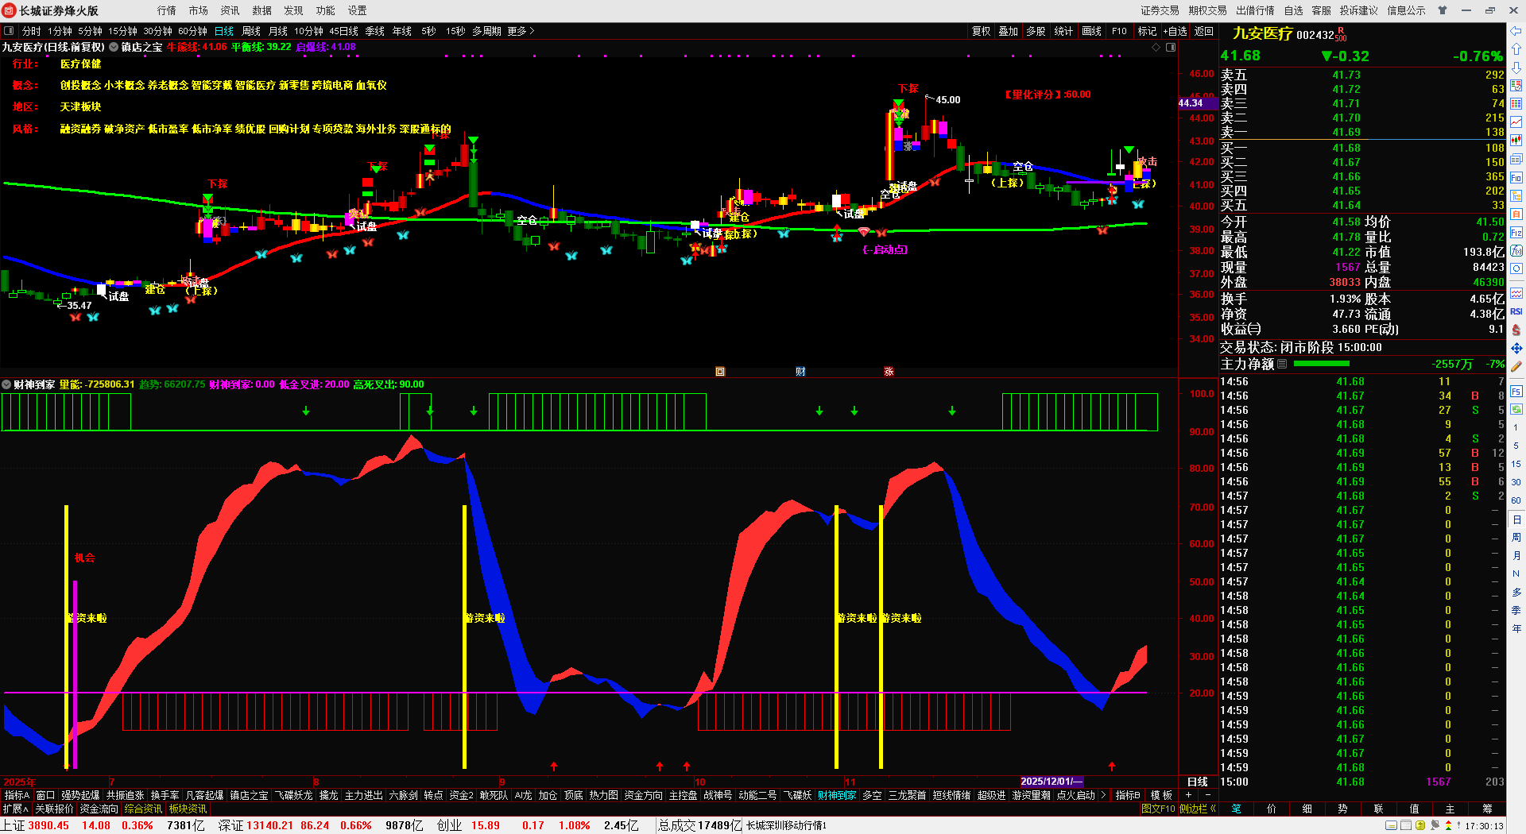Select the 月 period in right sidebar
This screenshot has height=834, width=1526.
click(x=1516, y=555)
